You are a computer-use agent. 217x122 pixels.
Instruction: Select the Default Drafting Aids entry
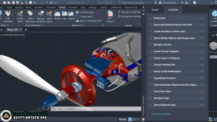coord(177,65)
